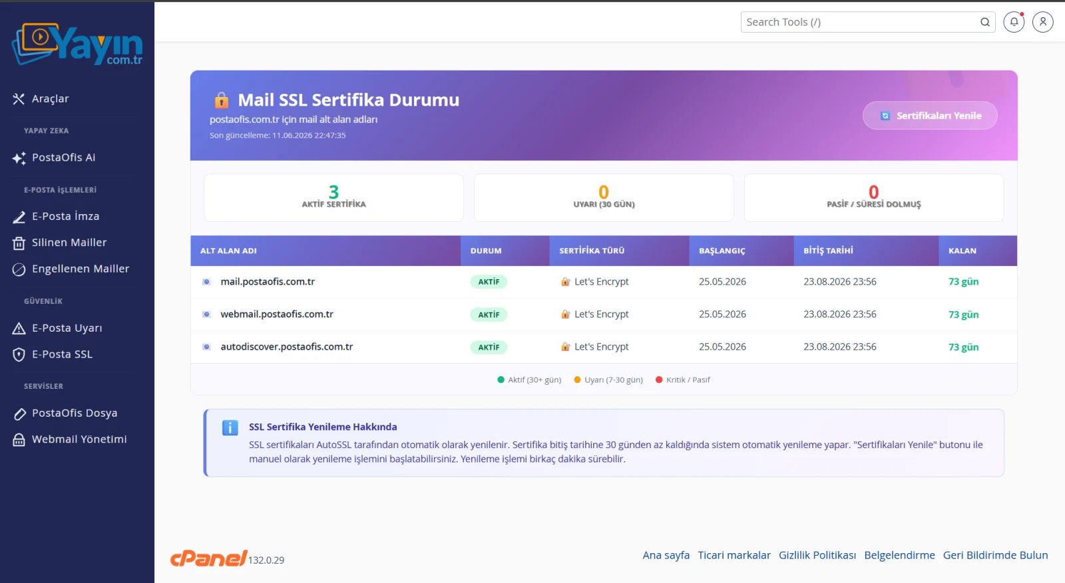1065x583 pixels.
Task: Open the Ana sayfa footer link
Action: 666,555
